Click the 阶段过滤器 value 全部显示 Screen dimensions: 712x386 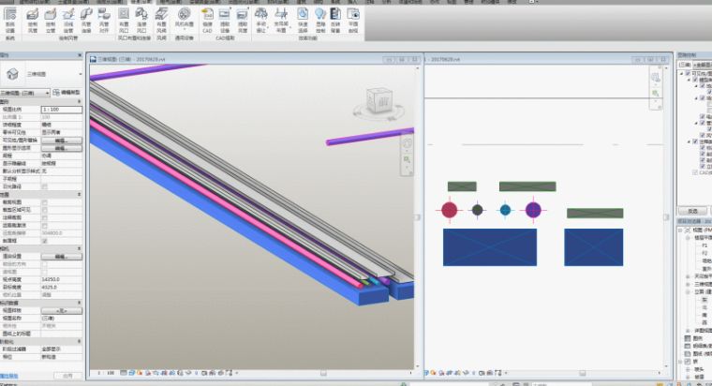pos(62,349)
